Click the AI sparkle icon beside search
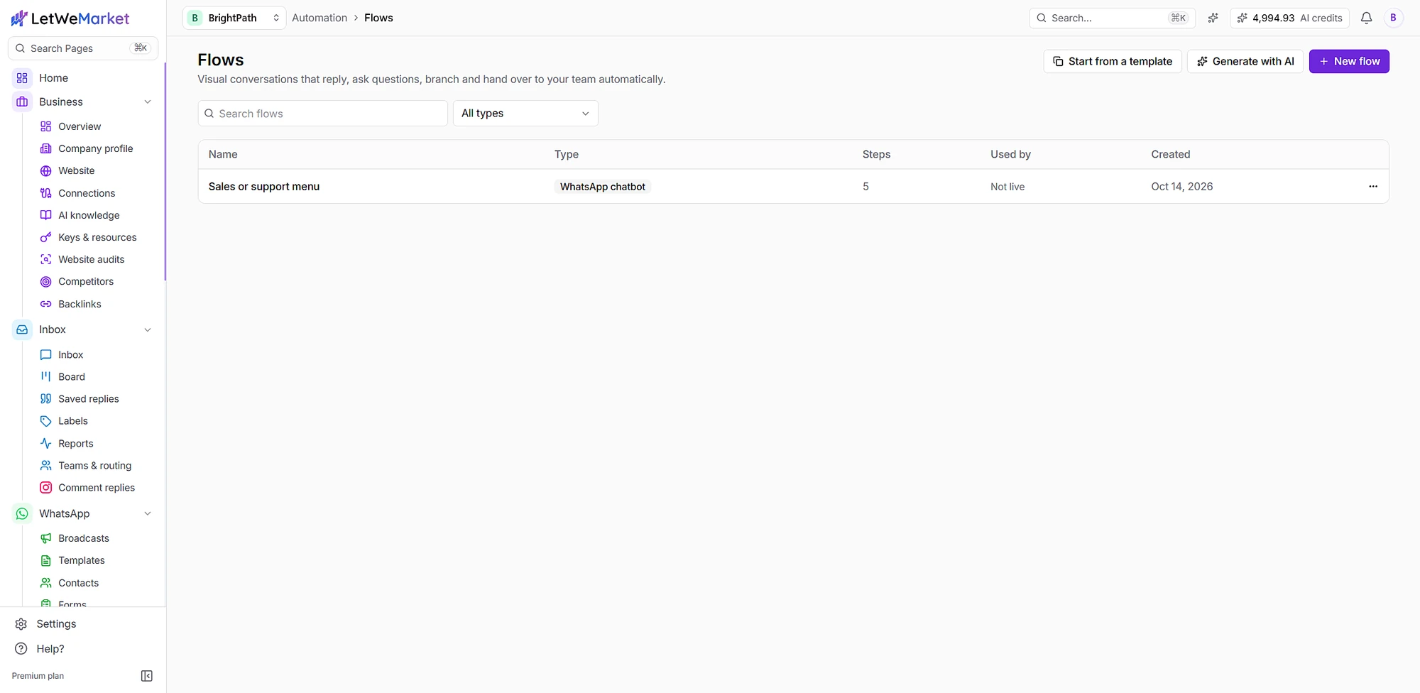Screen dimensions: 1420x693 click(1213, 18)
